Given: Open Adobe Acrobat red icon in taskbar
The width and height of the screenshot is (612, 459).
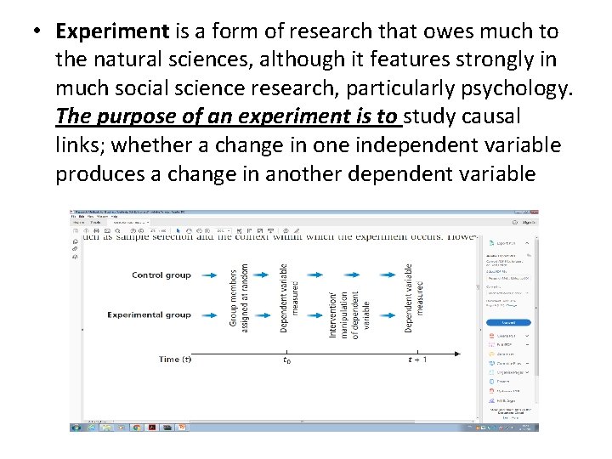Looking at the screenshot, I should 152,428.
